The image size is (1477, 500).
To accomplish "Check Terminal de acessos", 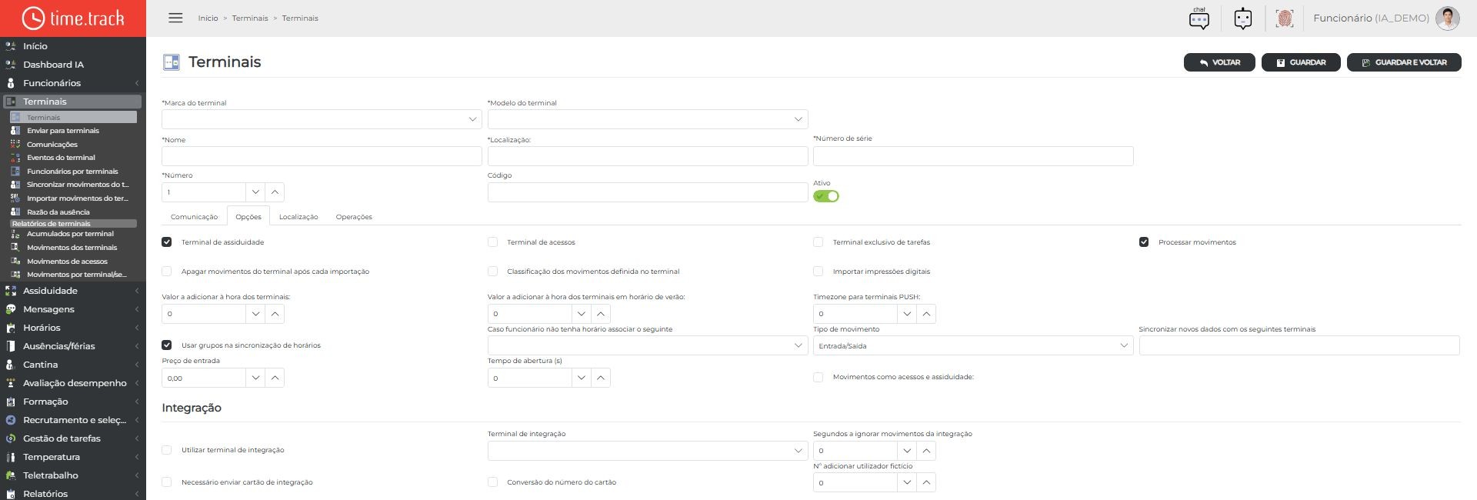I will coord(492,242).
